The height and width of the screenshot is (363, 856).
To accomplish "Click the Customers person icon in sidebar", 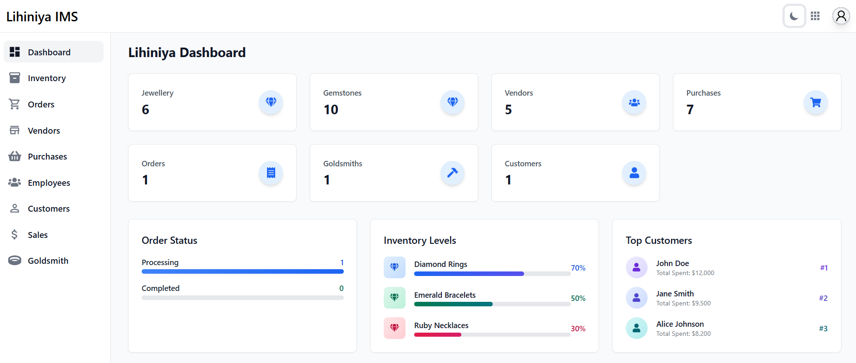I will pos(15,208).
